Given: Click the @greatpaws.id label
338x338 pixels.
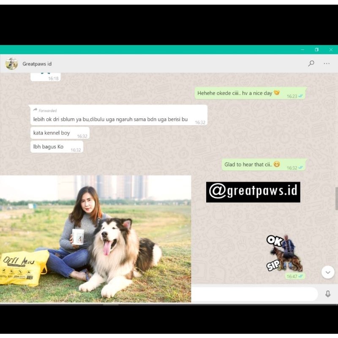Looking at the screenshot, I should coord(253,192).
